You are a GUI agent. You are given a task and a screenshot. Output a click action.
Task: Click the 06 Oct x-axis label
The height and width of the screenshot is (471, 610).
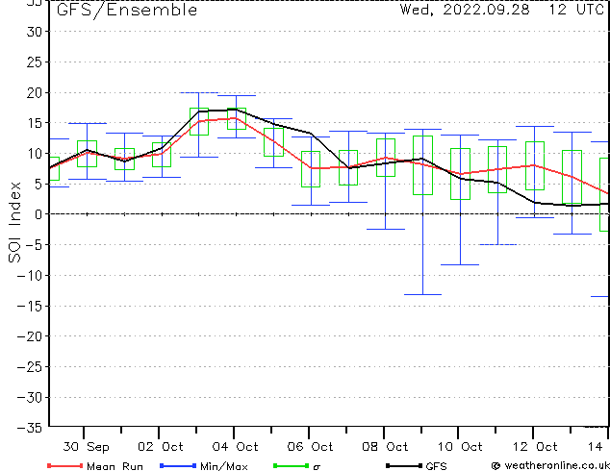[310, 447]
